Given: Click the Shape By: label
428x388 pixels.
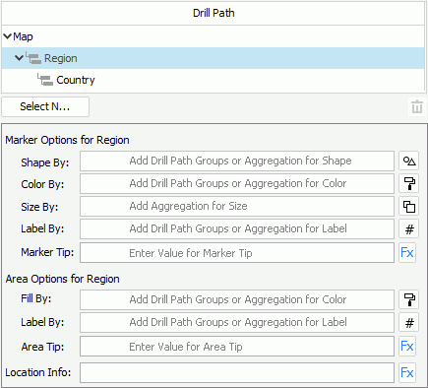Looking at the screenshot, I should coord(45,162).
